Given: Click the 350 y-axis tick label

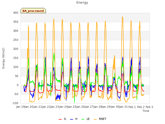Looking at the screenshot, I should [16, 22].
